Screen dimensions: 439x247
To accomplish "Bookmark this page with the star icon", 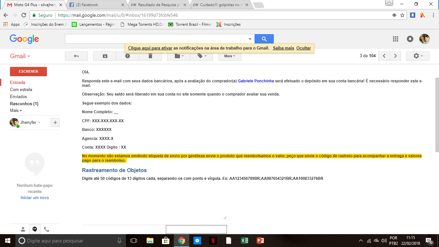I will (402, 15).
